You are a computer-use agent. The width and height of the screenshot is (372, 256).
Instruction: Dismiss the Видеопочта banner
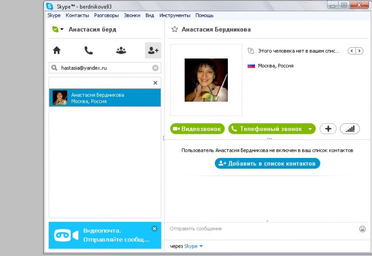click(x=154, y=229)
